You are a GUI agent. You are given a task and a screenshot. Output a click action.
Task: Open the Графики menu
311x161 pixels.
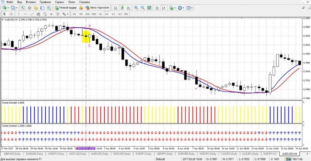click(x=45, y=2)
